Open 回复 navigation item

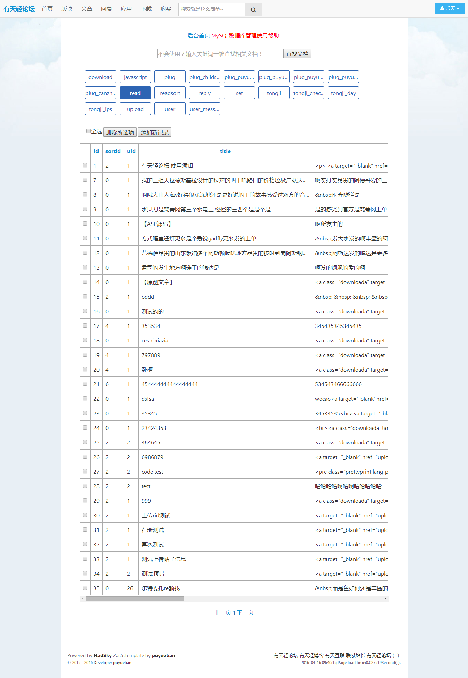pos(107,9)
